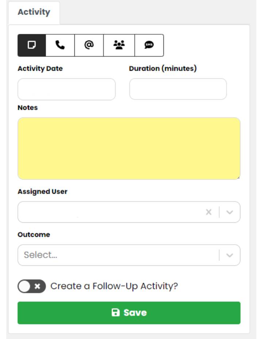The height and width of the screenshot is (339, 263).
Task: Save the activity
Action: [x=129, y=313]
